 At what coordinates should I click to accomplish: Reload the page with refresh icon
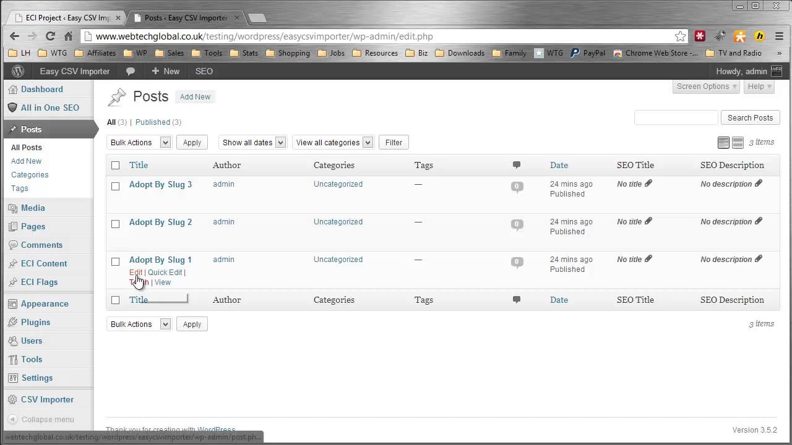click(x=51, y=36)
